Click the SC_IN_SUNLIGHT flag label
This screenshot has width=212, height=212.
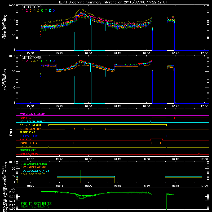[30, 125]
